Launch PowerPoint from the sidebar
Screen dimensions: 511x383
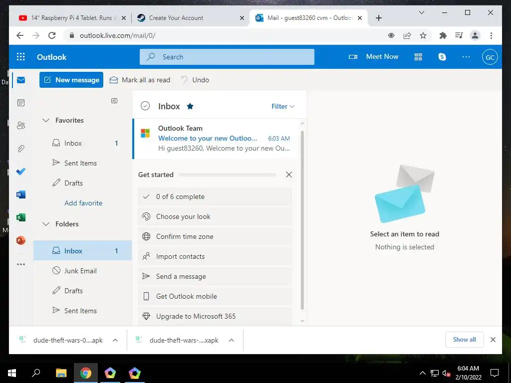21,240
